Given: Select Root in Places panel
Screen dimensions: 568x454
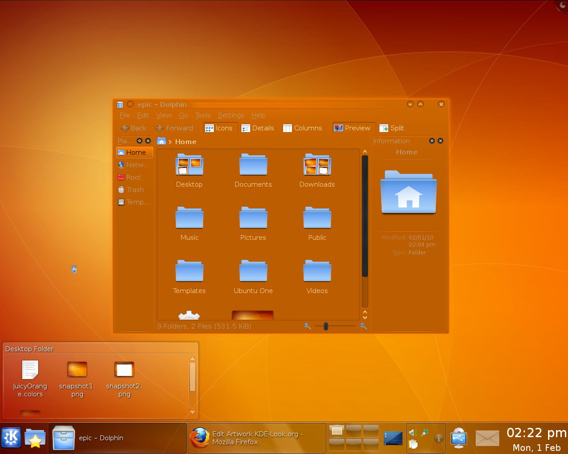Looking at the screenshot, I should coord(134,177).
